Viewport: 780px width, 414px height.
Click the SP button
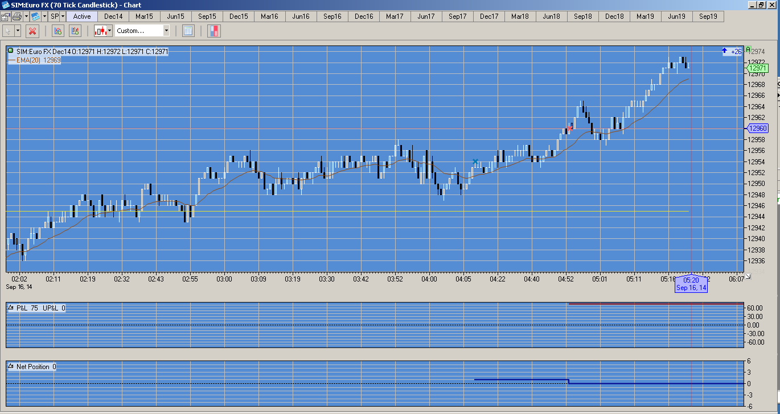[55, 16]
